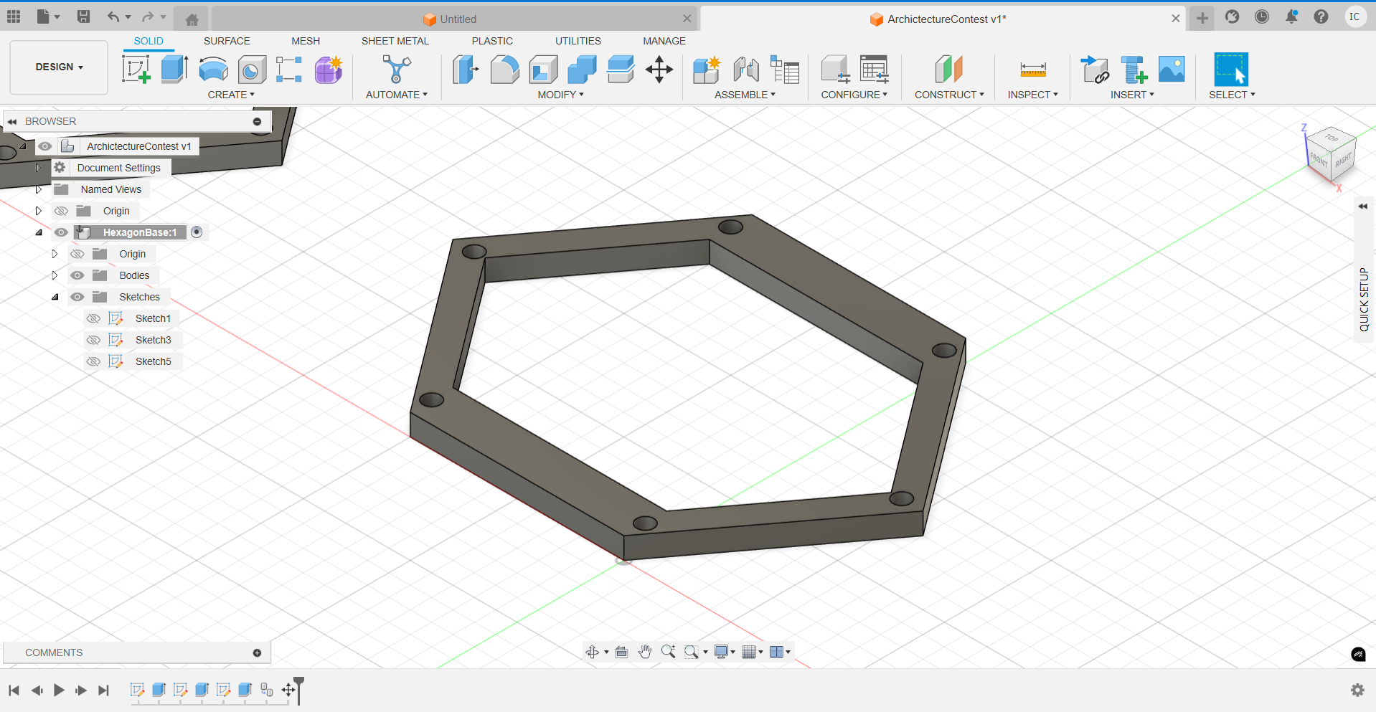Open the QUICK SETUP side panel
The width and height of the screenshot is (1376, 712).
(1364, 299)
